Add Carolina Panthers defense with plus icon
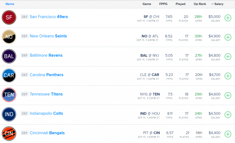This screenshot has width=235, height=143. [228, 76]
